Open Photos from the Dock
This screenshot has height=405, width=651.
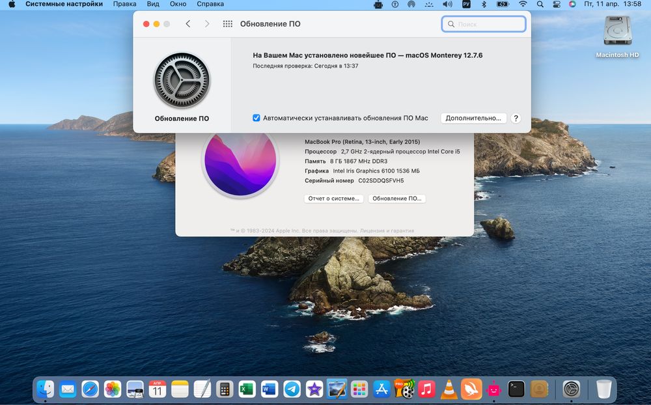click(113, 389)
